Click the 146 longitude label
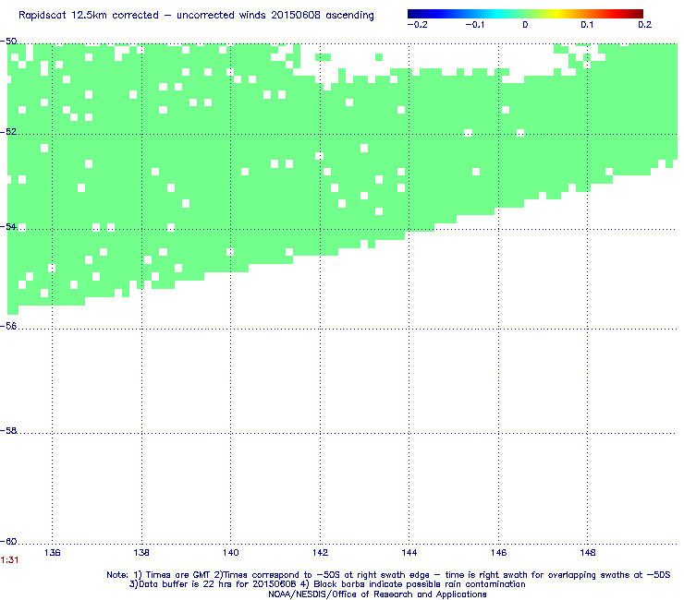 [498, 553]
